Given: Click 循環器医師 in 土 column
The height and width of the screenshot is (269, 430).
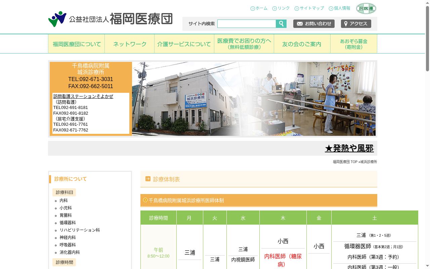Looking at the screenshot, I should click(357, 246).
